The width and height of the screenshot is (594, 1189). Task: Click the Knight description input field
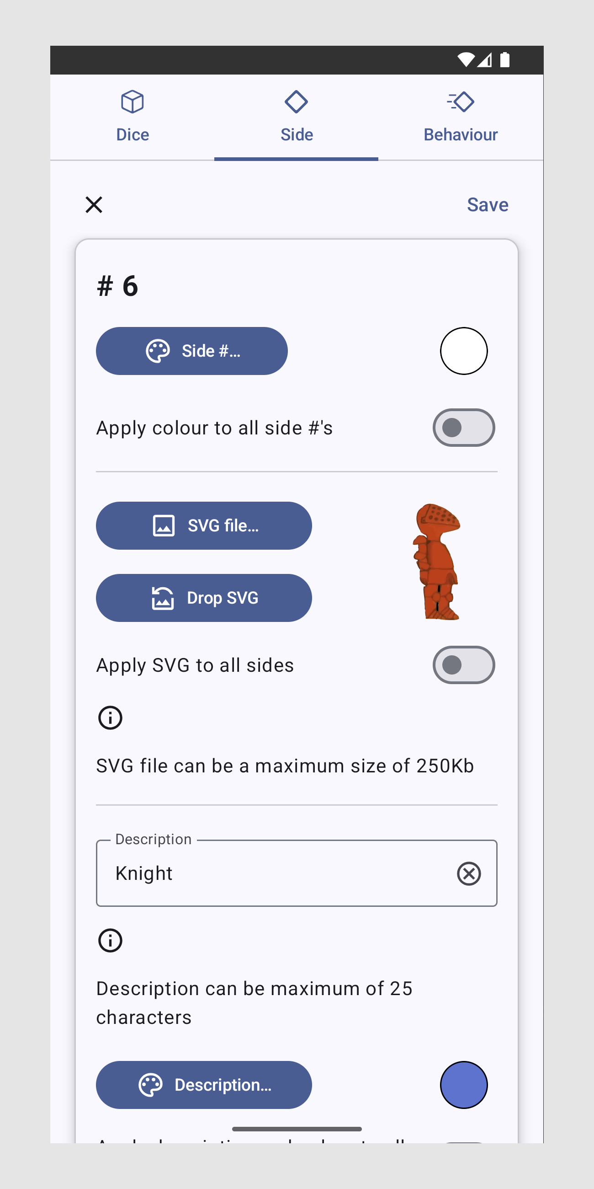click(x=277, y=873)
